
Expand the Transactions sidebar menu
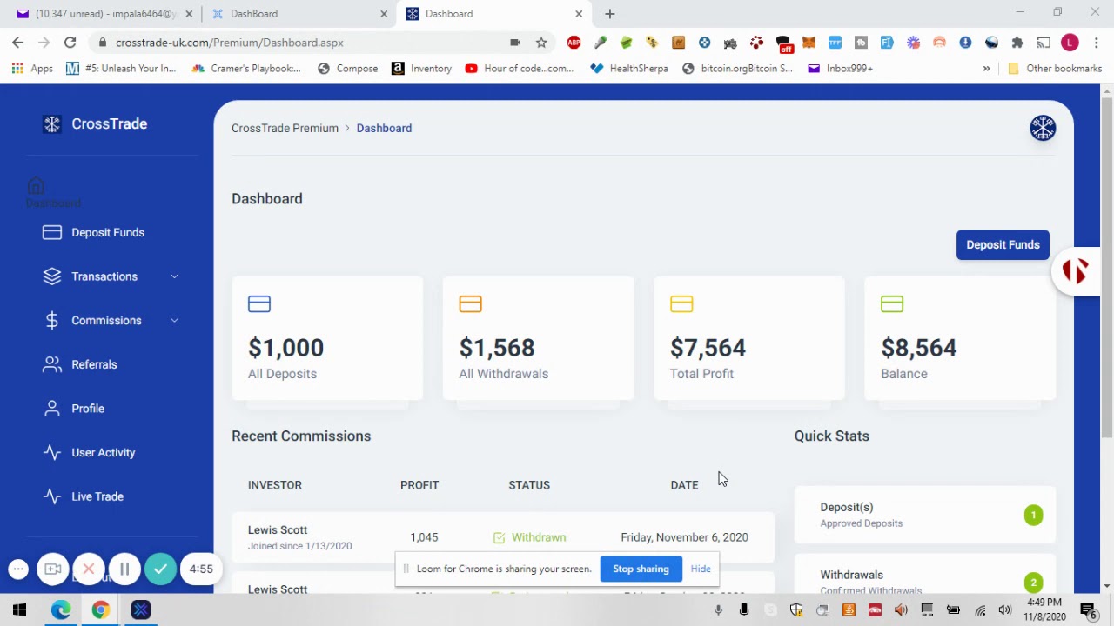[x=111, y=276]
